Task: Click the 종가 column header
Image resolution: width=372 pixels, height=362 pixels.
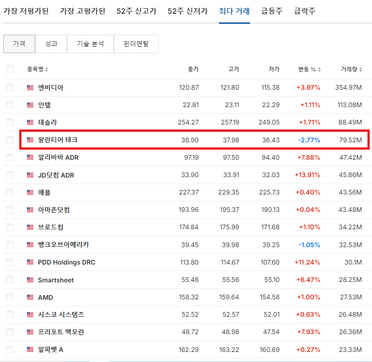Action: point(193,70)
